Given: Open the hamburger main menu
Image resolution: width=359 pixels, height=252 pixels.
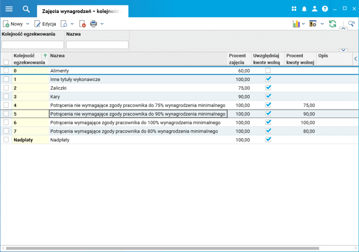Looking at the screenshot, I should tap(9, 9).
